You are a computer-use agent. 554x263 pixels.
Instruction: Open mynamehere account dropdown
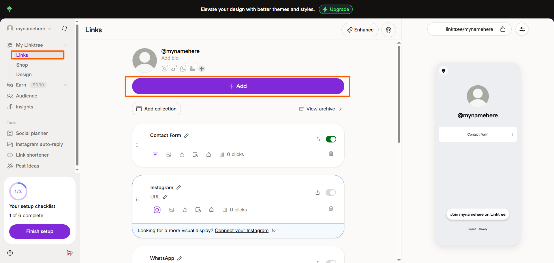tap(29, 29)
